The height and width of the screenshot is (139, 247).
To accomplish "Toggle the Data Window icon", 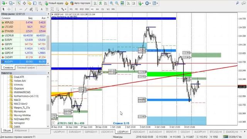I will pyautogui.click(x=24, y=3).
